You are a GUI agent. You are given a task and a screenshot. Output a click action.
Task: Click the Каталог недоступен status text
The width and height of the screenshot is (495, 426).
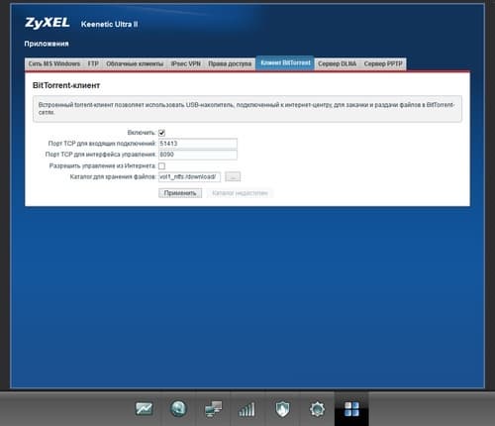pyautogui.click(x=240, y=193)
